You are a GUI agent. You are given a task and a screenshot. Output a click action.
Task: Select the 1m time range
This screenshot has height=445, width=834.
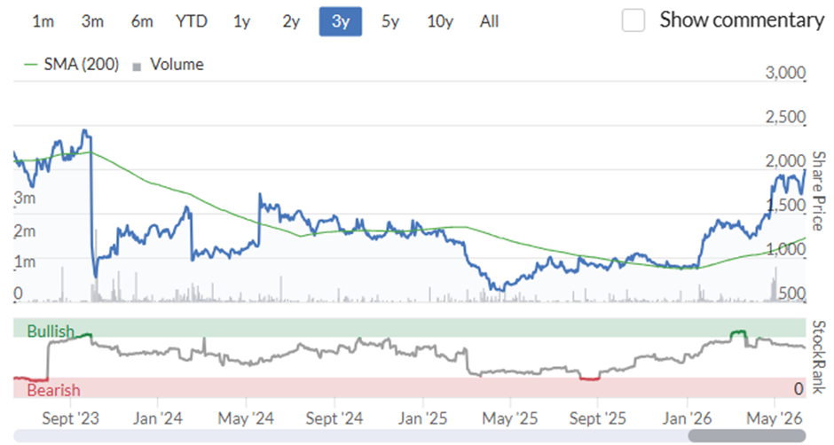tap(43, 22)
